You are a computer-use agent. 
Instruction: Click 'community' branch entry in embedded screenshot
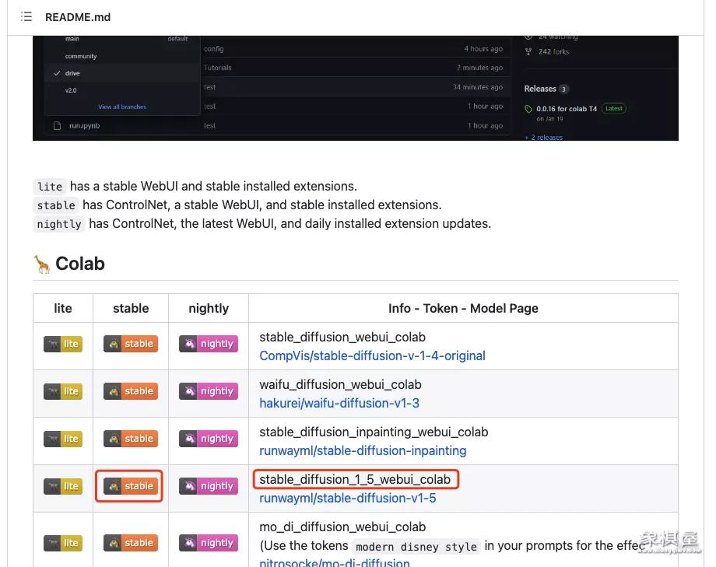[x=81, y=56]
